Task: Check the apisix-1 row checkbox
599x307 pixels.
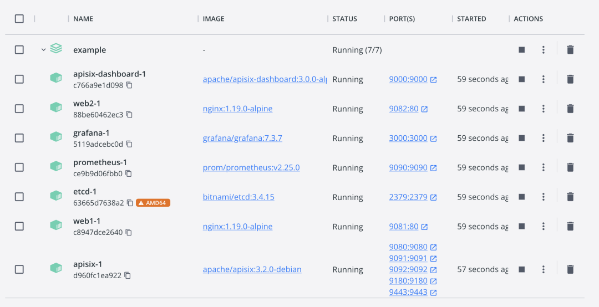Action: [19, 269]
